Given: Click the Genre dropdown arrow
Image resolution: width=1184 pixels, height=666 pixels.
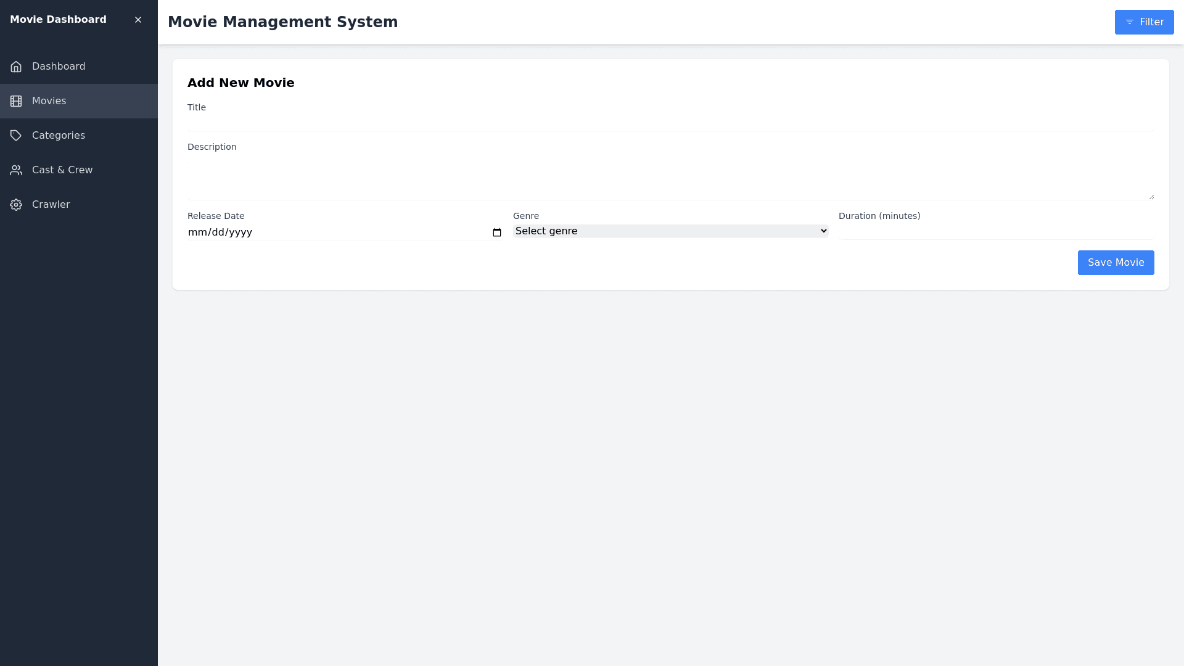Looking at the screenshot, I should point(823,231).
